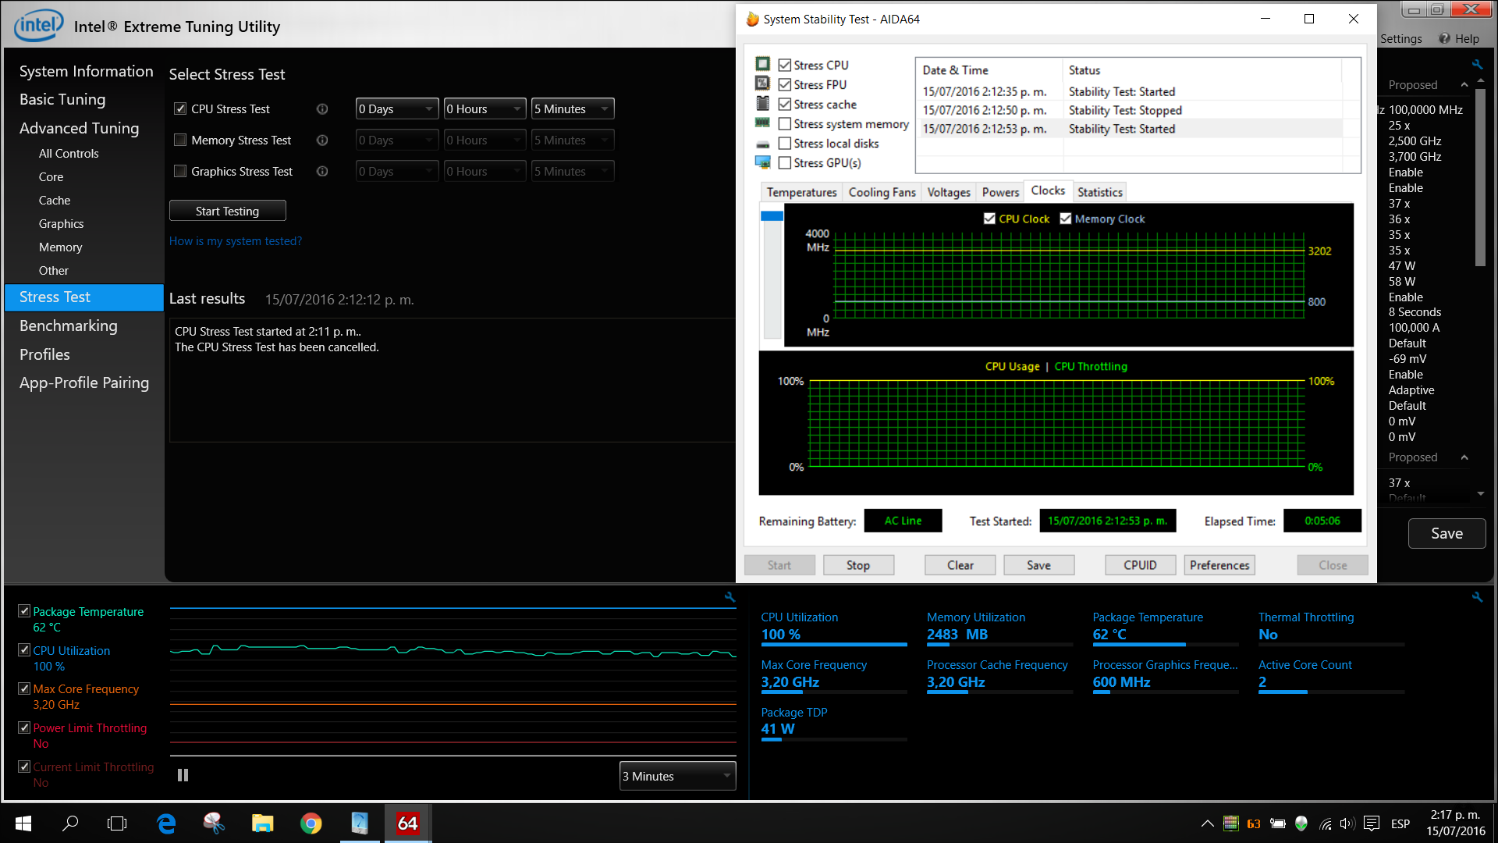Image resolution: width=1498 pixels, height=843 pixels.
Task: Open the Cooling Fans tab
Action: tap(882, 191)
